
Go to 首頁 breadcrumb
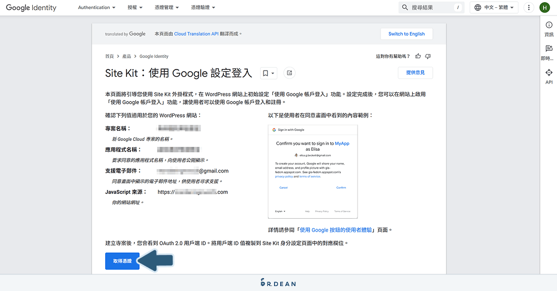[109, 56]
